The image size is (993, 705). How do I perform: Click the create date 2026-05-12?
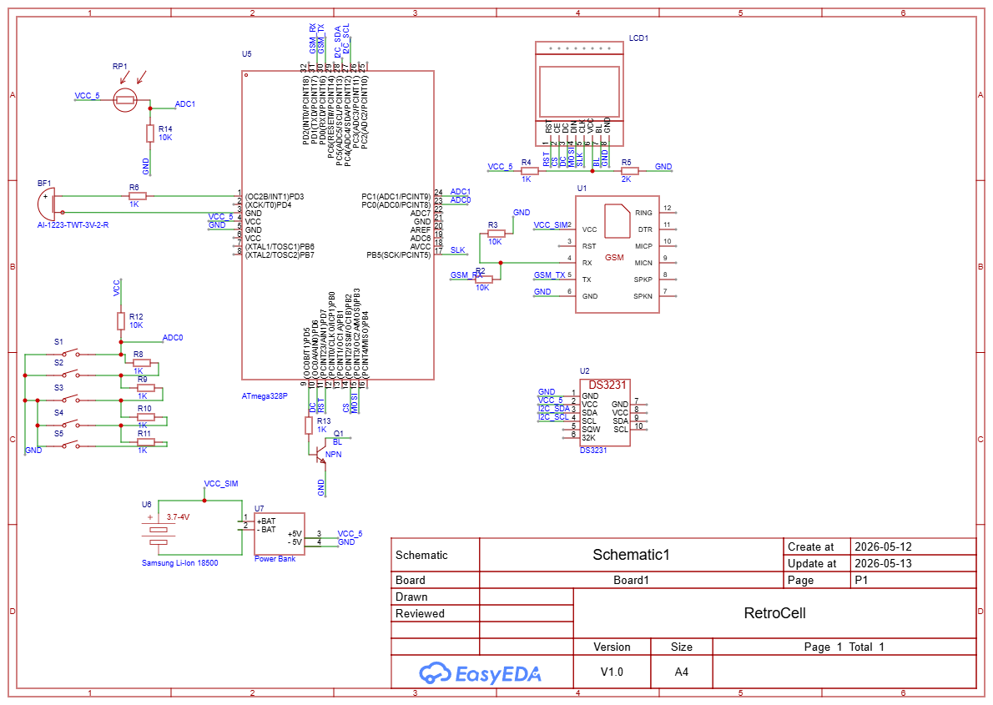click(x=884, y=546)
